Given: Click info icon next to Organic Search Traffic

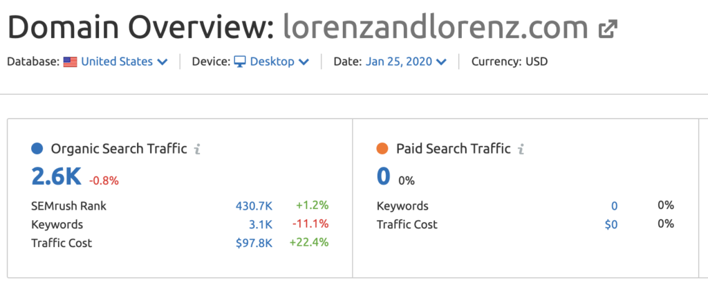Looking at the screenshot, I should [198, 149].
